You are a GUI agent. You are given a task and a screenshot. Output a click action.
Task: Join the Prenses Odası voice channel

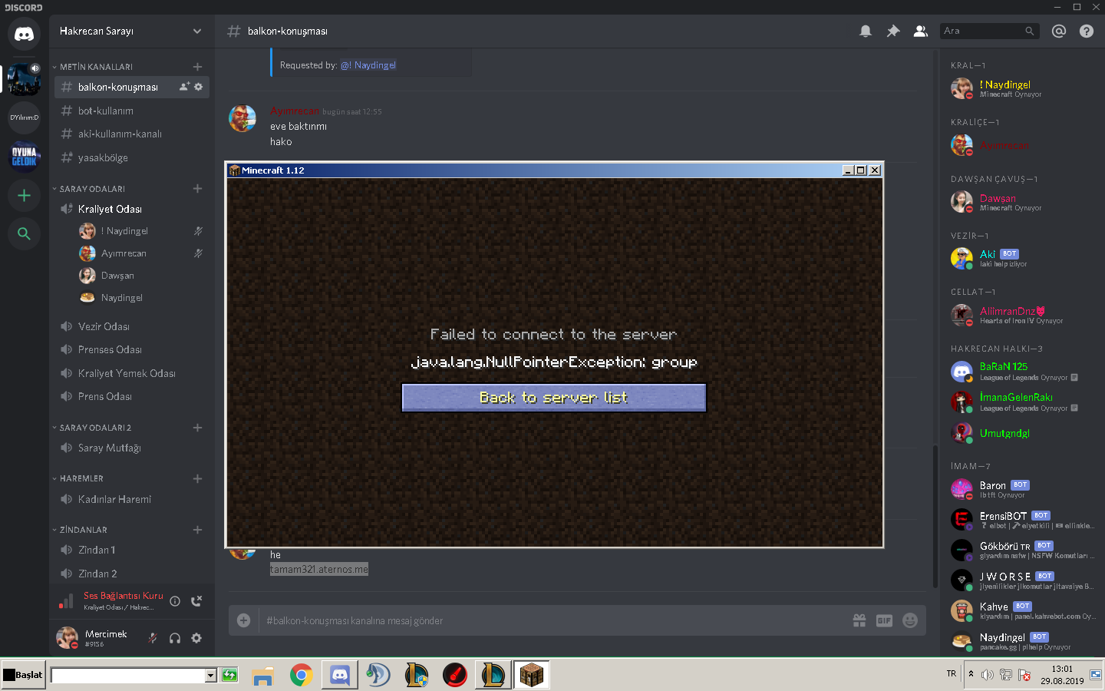pyautogui.click(x=132, y=350)
